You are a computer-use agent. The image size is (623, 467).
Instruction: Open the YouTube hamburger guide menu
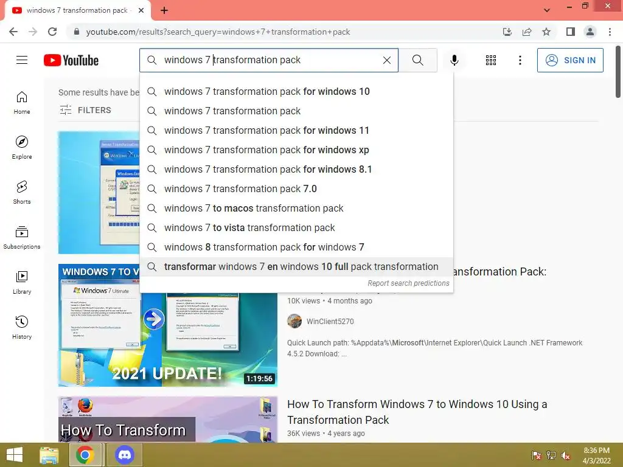[x=22, y=60]
